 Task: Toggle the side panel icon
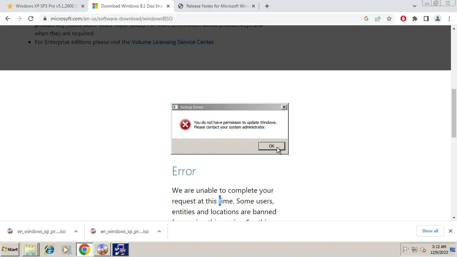pos(426,19)
